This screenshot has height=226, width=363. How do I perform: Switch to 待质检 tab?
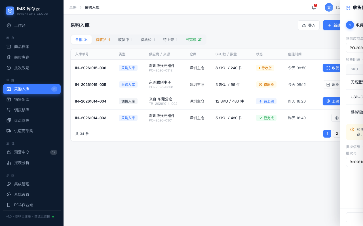[x=148, y=40]
